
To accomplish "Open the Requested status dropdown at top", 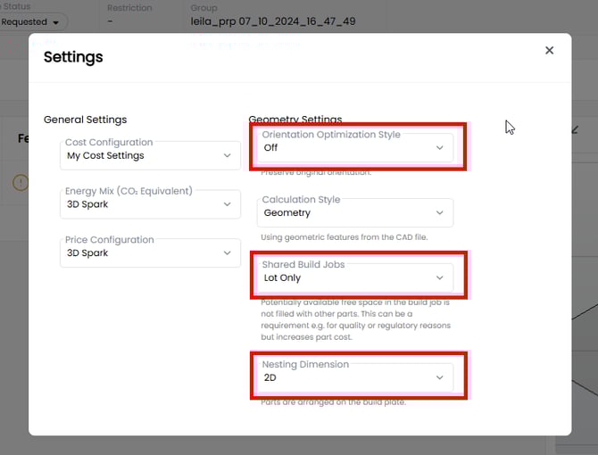I will pos(32,21).
